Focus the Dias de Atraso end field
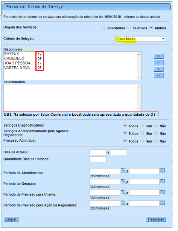The image size is (178, 231). tap(119, 152)
